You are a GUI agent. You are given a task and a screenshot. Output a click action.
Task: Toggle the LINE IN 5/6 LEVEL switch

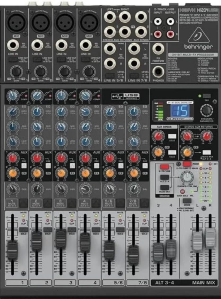[x=110, y=75]
